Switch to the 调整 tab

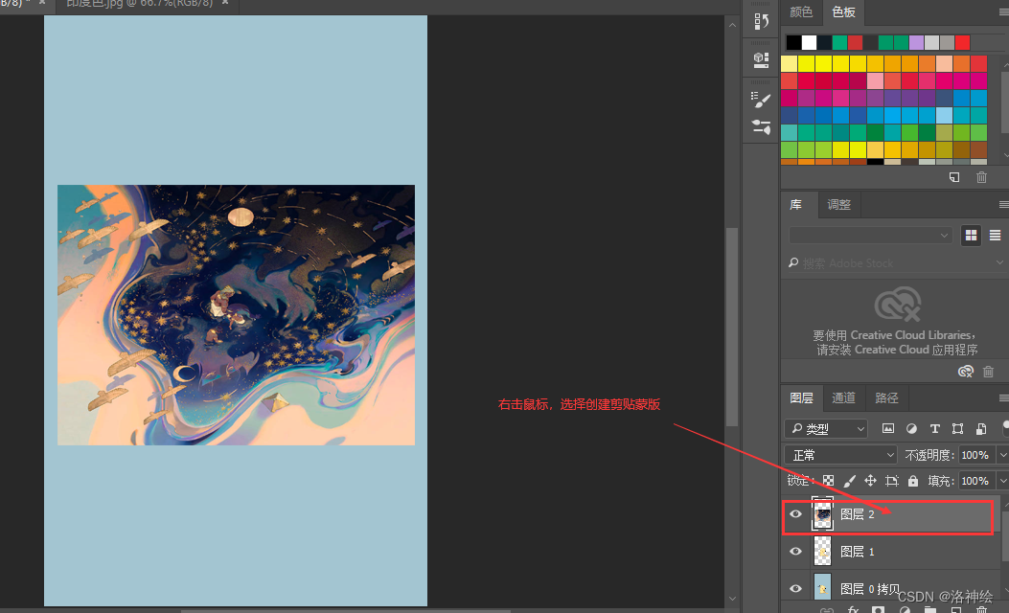pyautogui.click(x=839, y=205)
